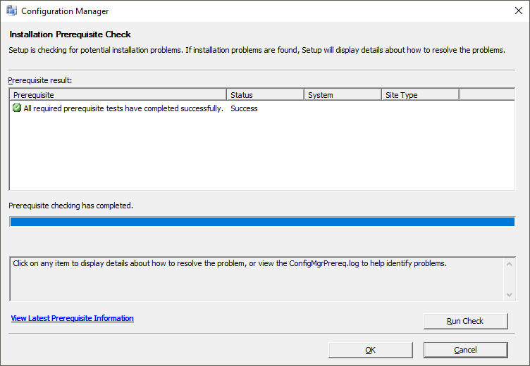Click the Success status cell

[x=244, y=108]
